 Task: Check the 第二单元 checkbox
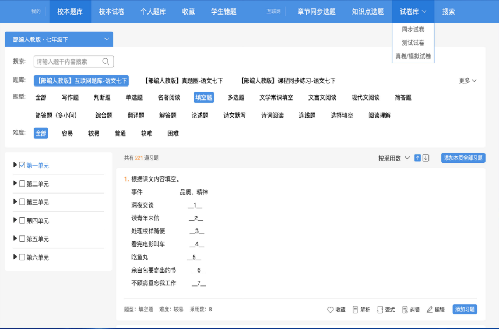(x=22, y=184)
